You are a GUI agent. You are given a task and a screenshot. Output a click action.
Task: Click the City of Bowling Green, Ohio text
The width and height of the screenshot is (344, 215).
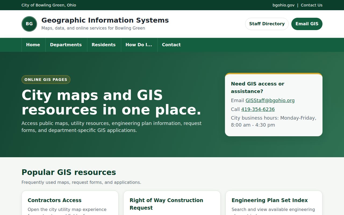pos(49,5)
